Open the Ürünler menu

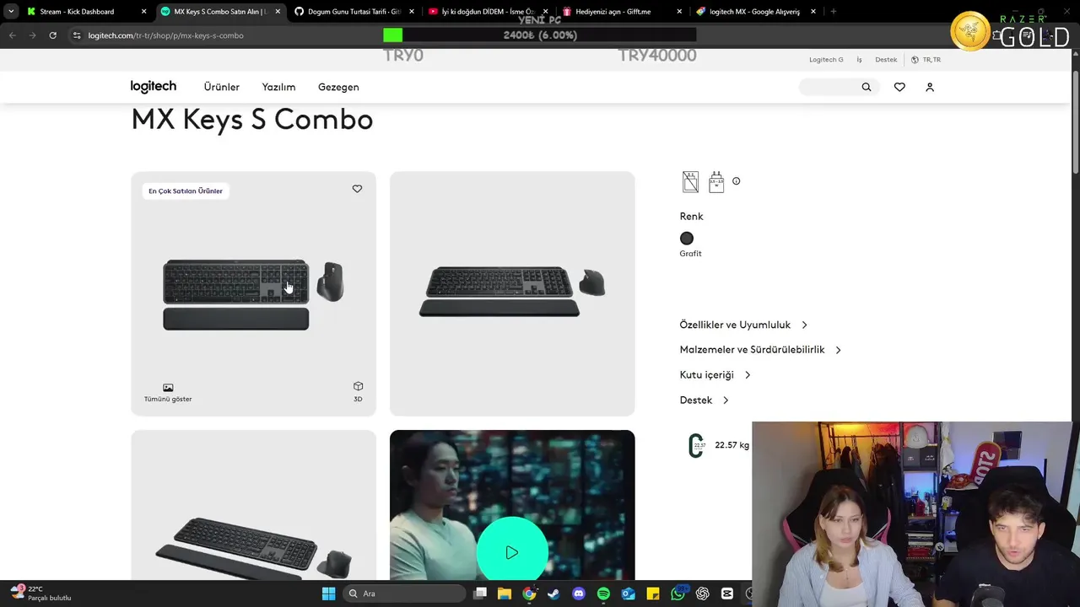222,87
